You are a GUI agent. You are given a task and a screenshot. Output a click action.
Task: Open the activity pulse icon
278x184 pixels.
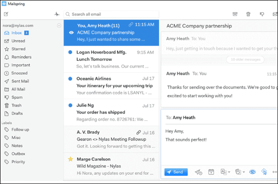(56, 14)
